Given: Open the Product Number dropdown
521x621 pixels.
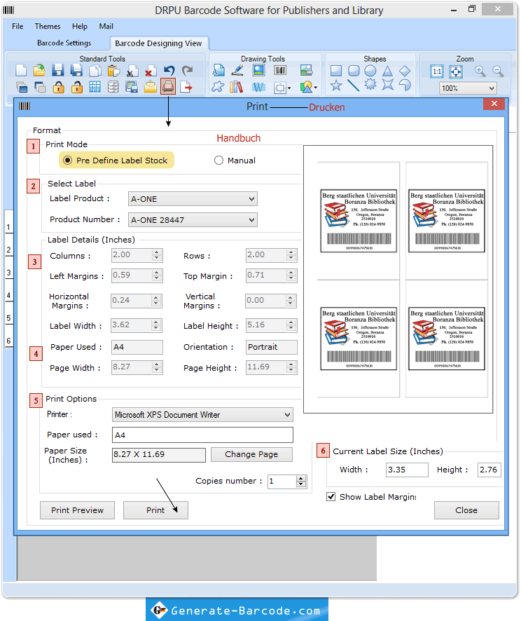Looking at the screenshot, I should [193, 220].
